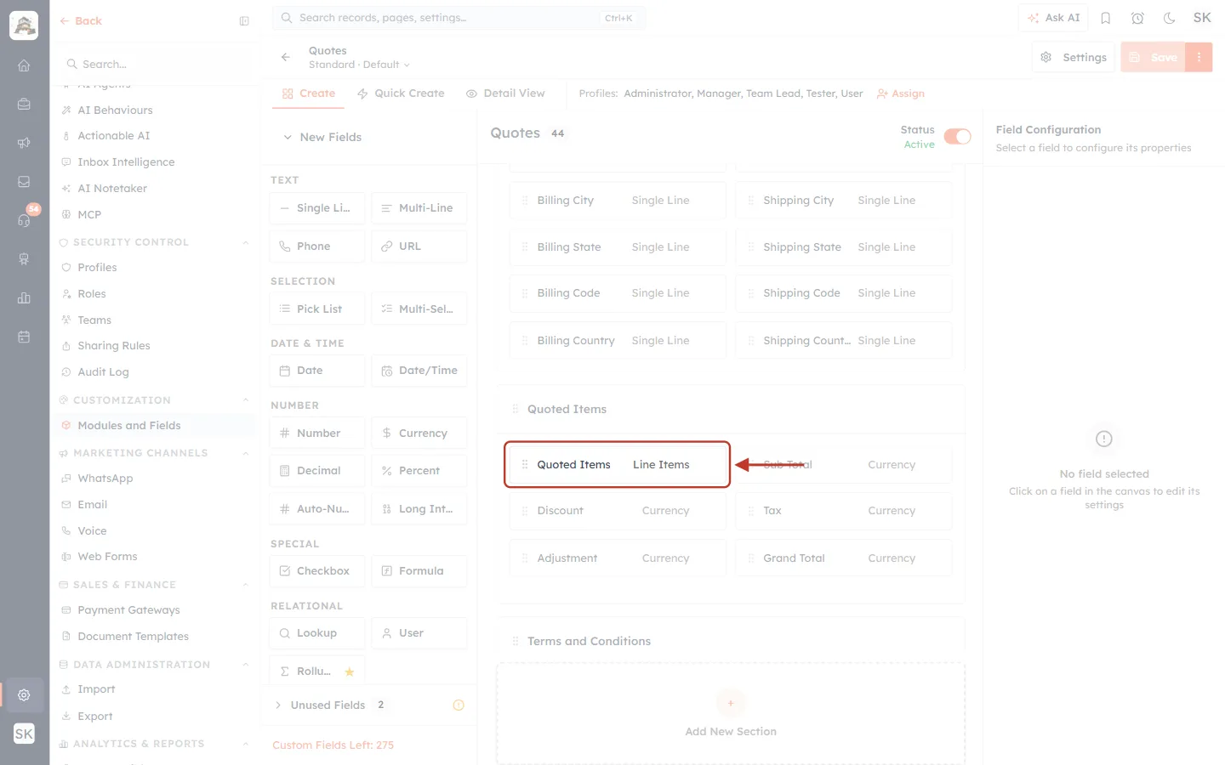
Task: Pick the Formula field type
Action: tap(419, 571)
